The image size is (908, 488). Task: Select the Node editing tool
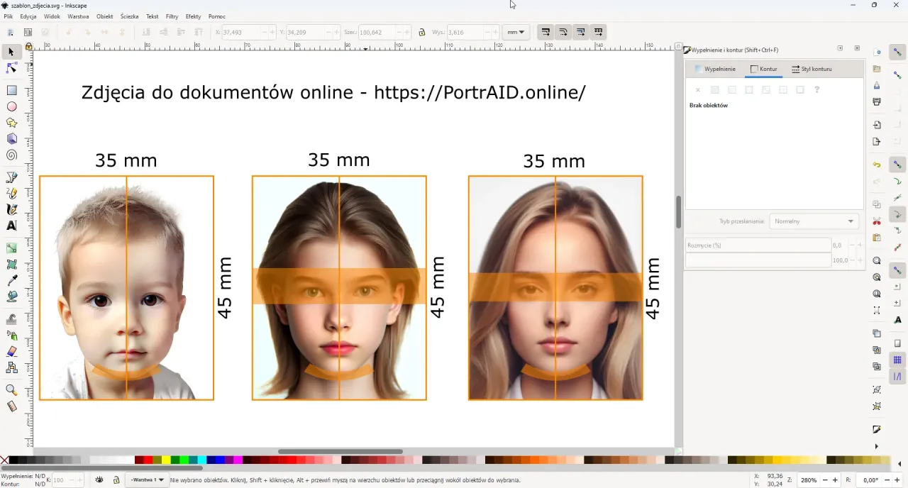pos(11,68)
